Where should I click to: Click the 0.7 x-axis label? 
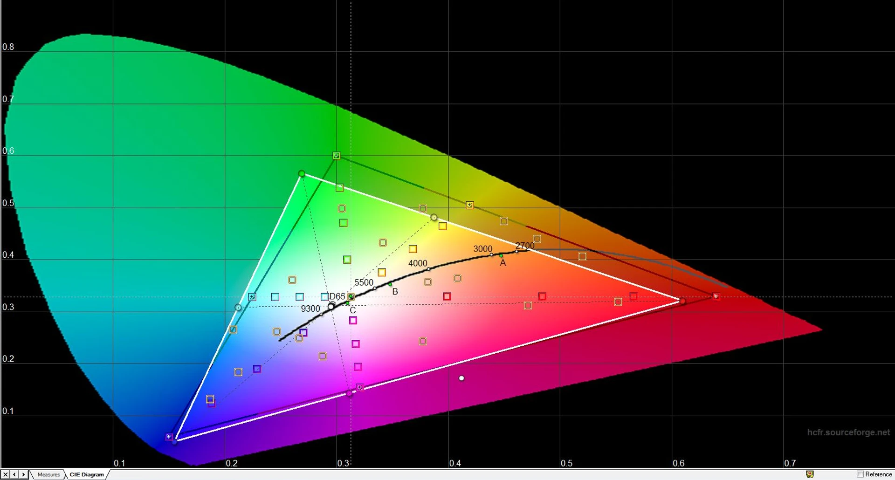(x=790, y=463)
